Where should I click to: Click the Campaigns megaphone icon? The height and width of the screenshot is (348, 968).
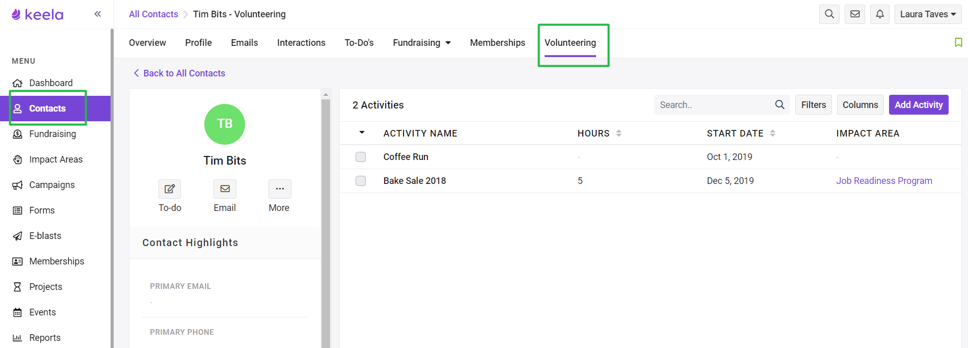pos(17,185)
